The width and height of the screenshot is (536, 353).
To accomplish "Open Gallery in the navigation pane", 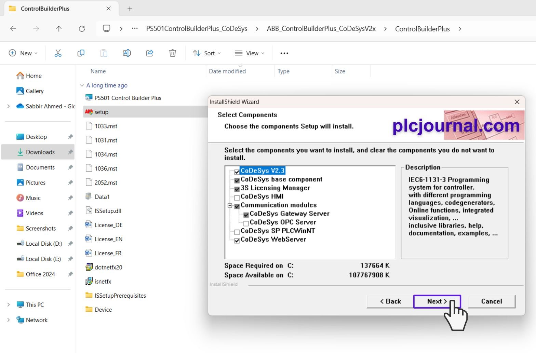I will 30,91.
